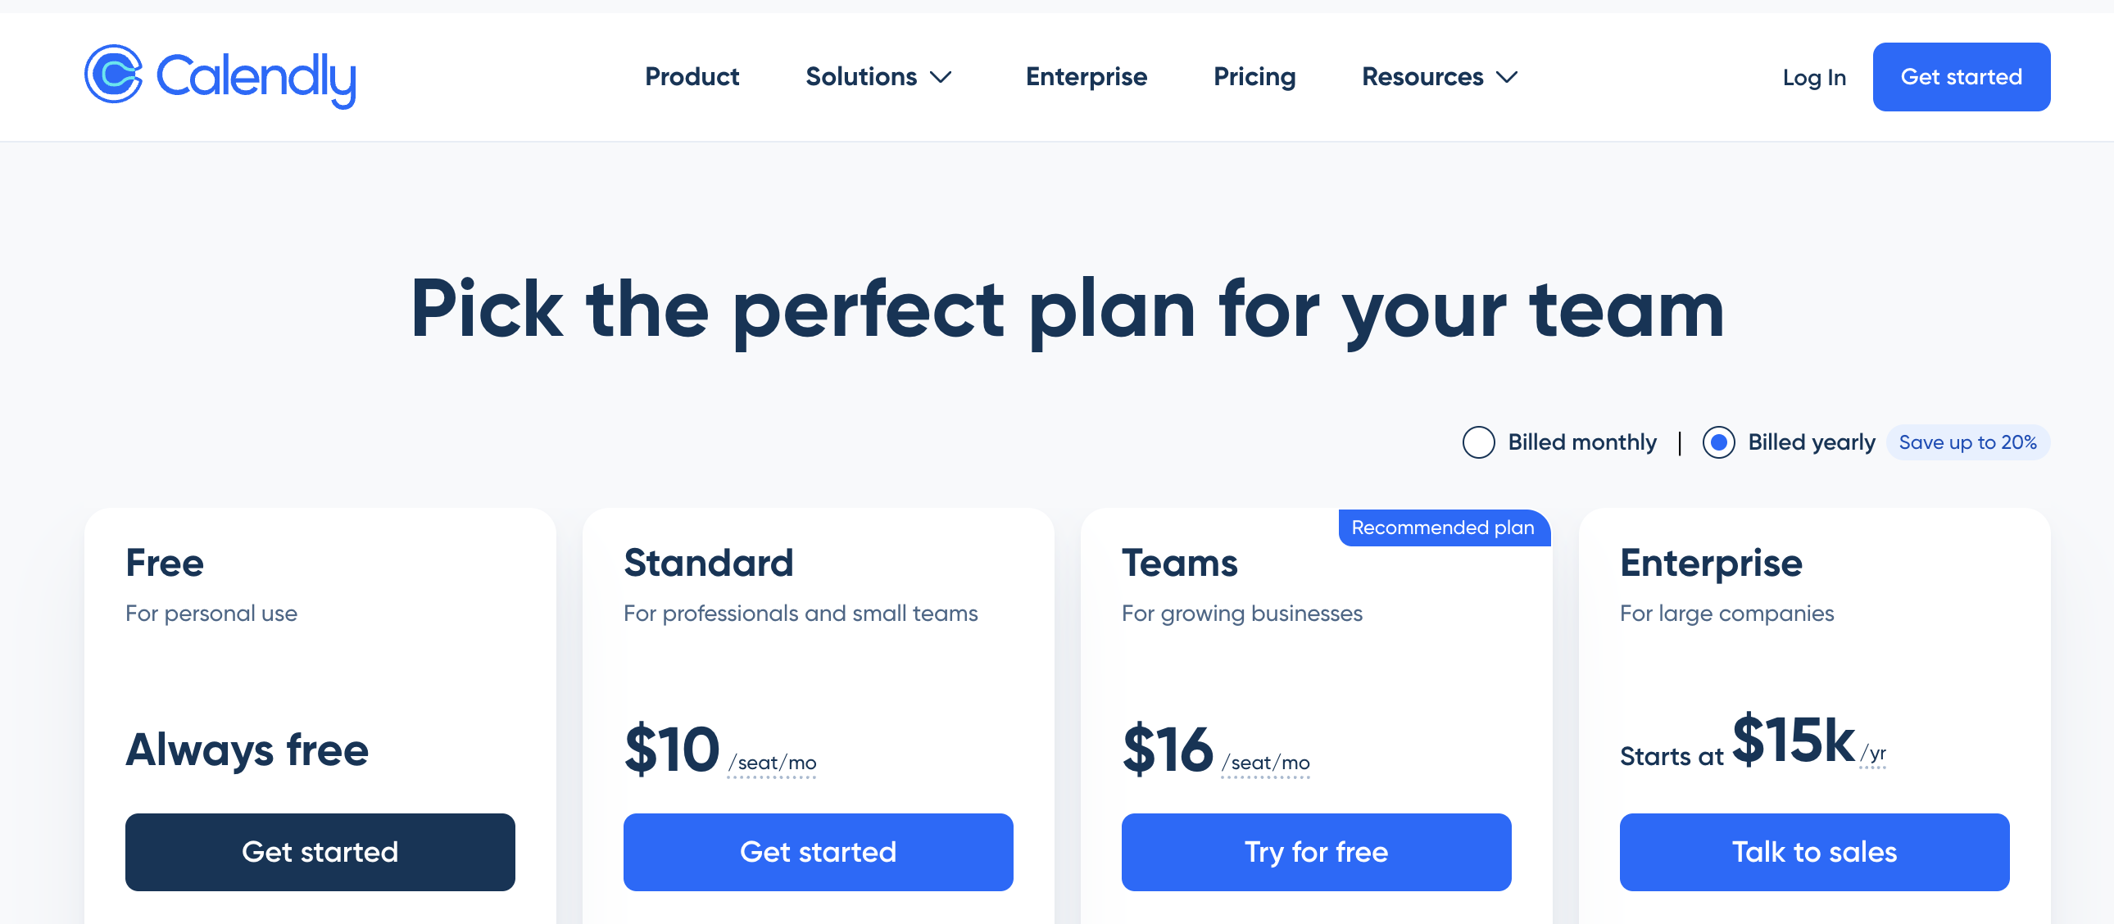Click the Recommended plan badge on Teams
Image resolution: width=2114 pixels, height=924 pixels.
click(1443, 528)
